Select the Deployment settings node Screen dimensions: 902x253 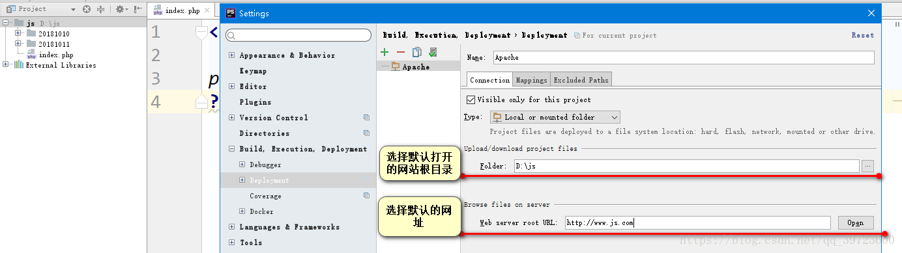298,180
